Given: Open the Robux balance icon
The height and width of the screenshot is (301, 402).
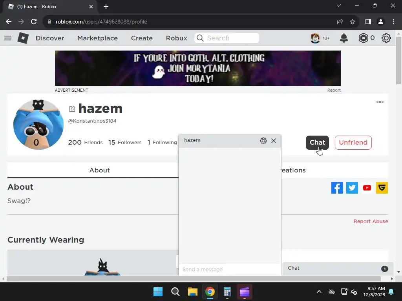Looking at the screenshot, I should (x=363, y=38).
